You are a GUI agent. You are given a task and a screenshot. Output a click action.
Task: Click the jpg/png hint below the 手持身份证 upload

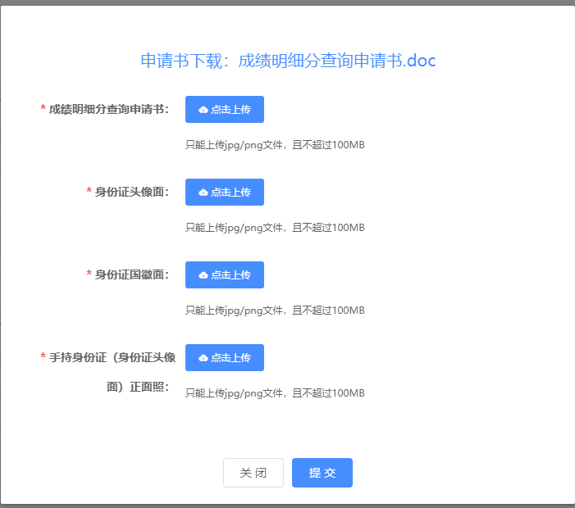(x=275, y=393)
